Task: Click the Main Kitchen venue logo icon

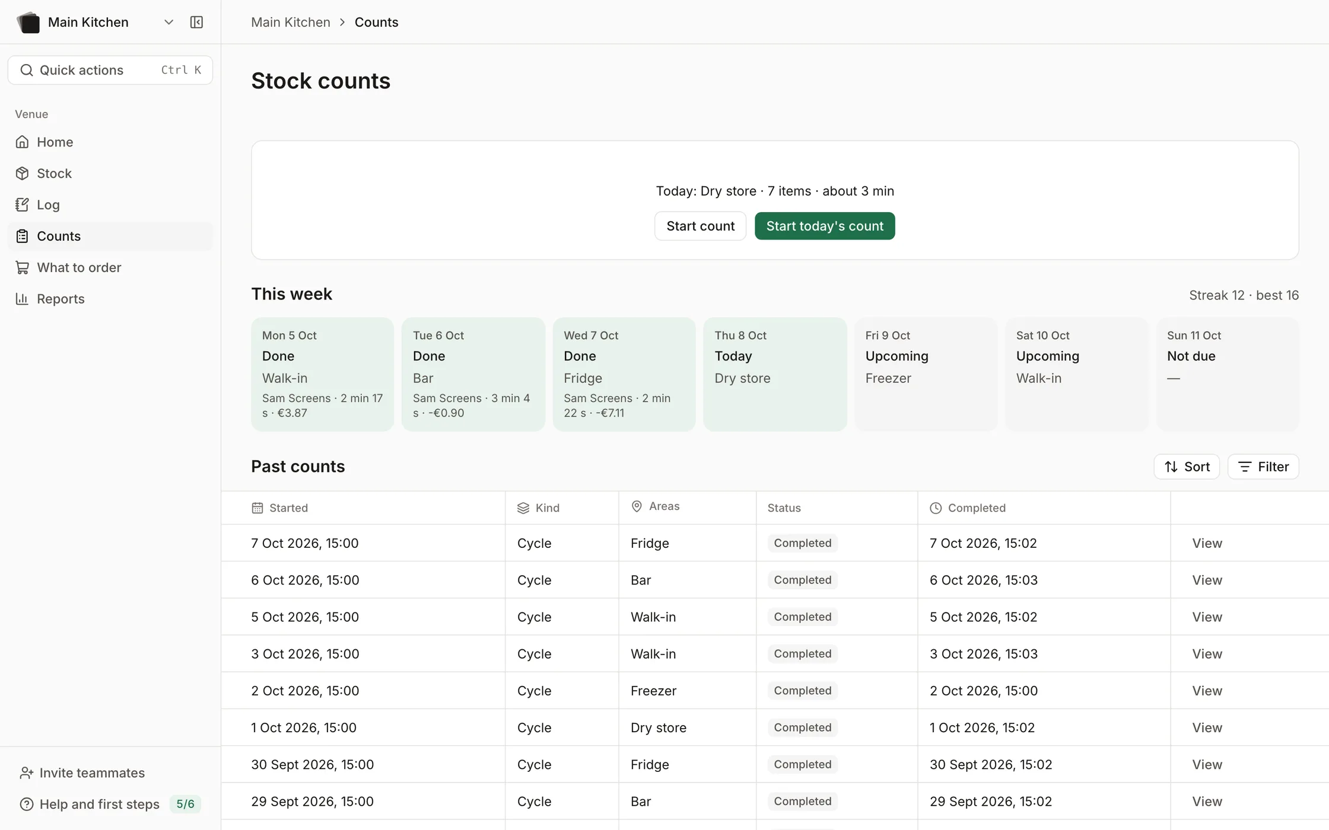Action: pyautogui.click(x=28, y=23)
